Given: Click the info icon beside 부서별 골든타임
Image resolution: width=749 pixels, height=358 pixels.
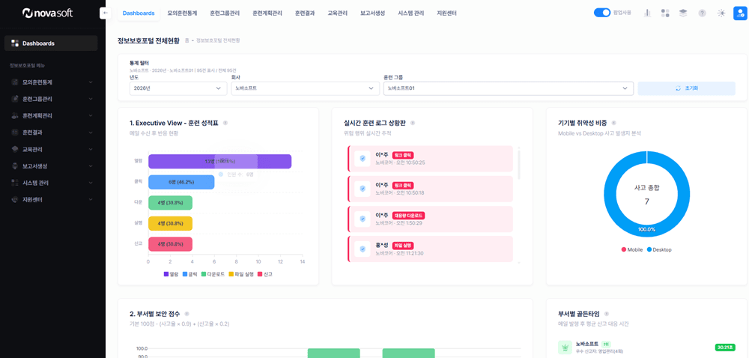Looking at the screenshot, I should point(607,314).
